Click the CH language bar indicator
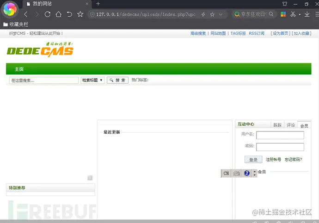 click(226, 173)
